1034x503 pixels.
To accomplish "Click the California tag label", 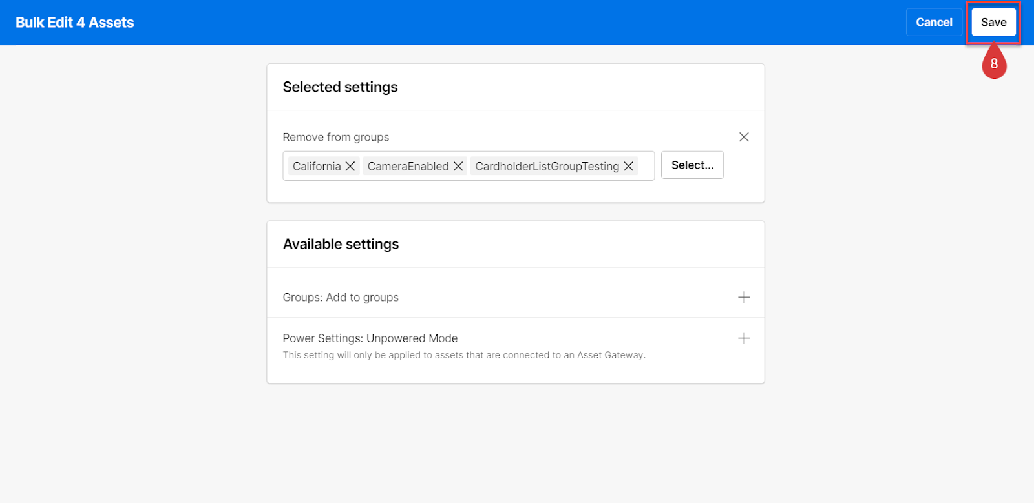I will [x=317, y=166].
